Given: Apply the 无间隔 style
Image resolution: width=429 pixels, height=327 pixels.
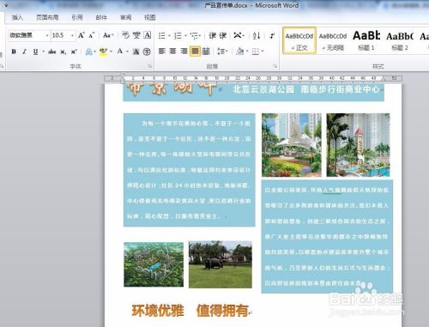Looking at the screenshot, I should pyautogui.click(x=333, y=40).
